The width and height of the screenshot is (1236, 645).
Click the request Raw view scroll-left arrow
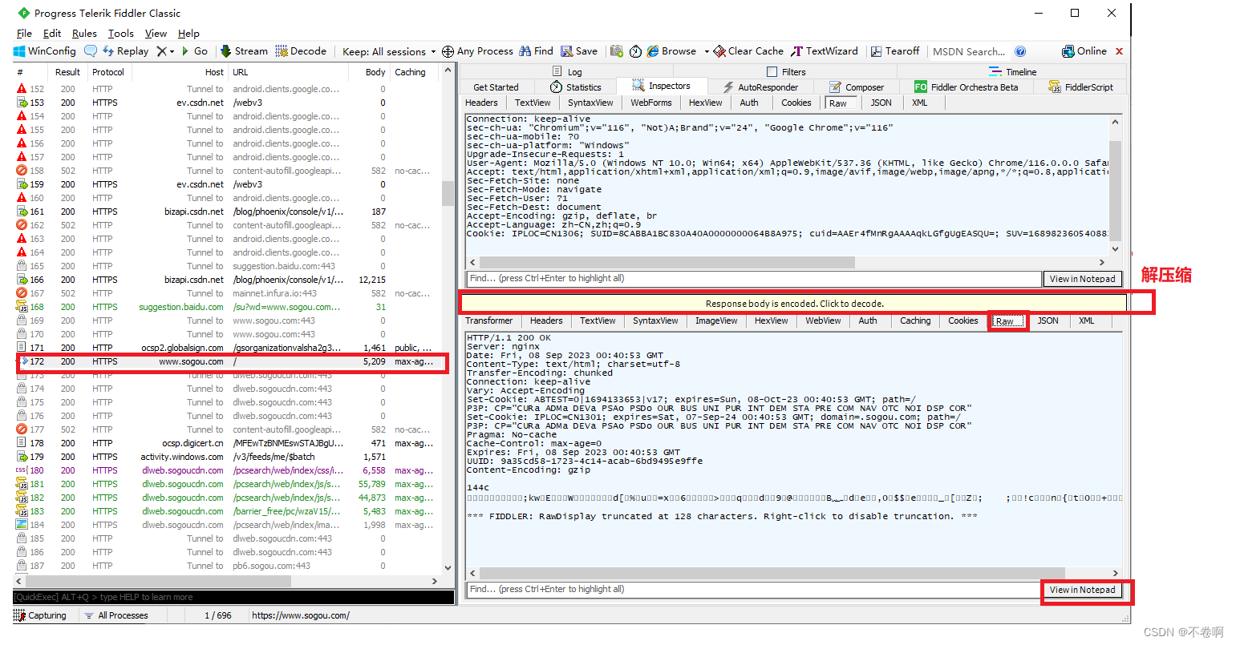coord(472,262)
